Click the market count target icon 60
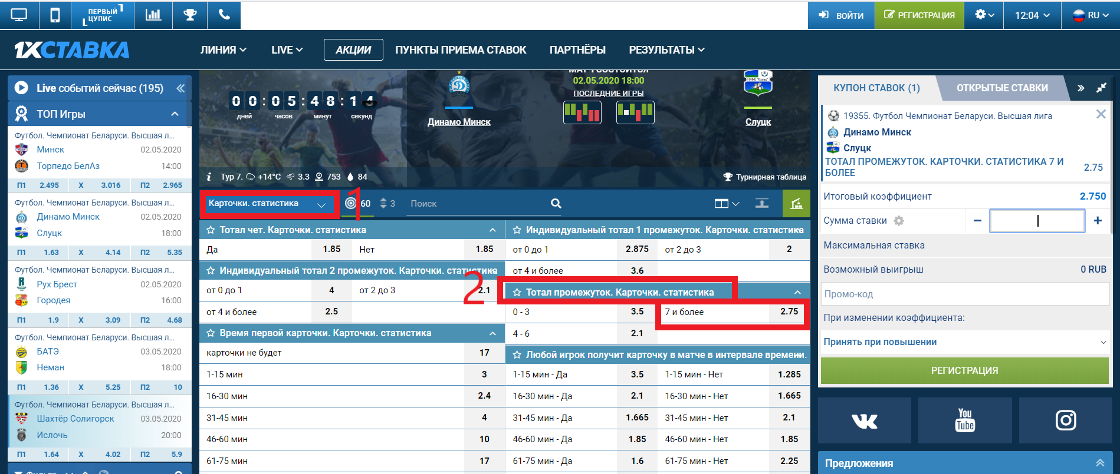The width and height of the screenshot is (1120, 474). (351, 203)
